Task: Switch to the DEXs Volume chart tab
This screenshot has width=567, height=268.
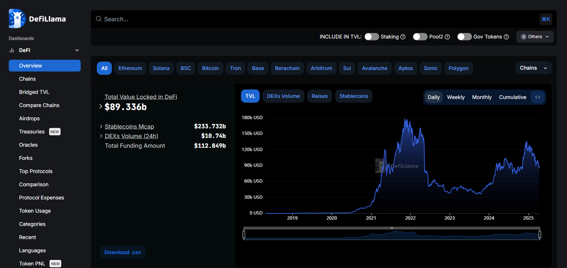Action: click(x=283, y=96)
